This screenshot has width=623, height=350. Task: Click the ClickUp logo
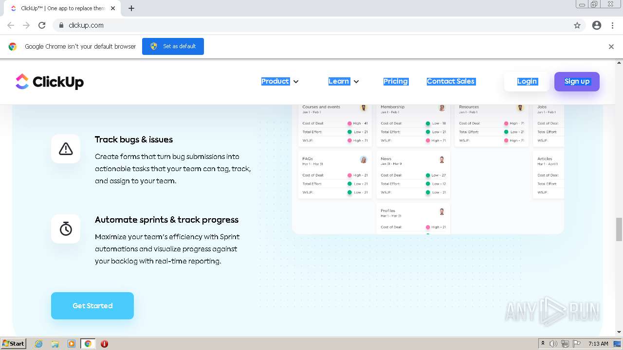50,82
